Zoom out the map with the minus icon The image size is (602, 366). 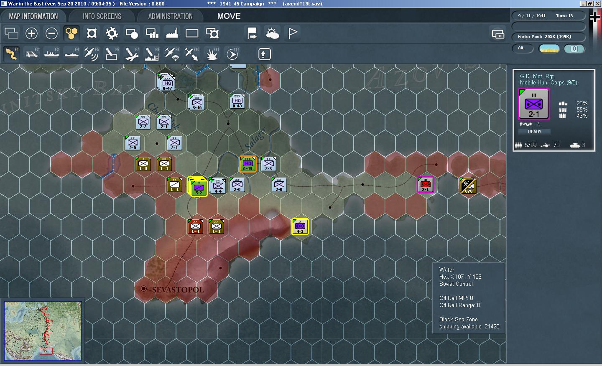pos(51,33)
